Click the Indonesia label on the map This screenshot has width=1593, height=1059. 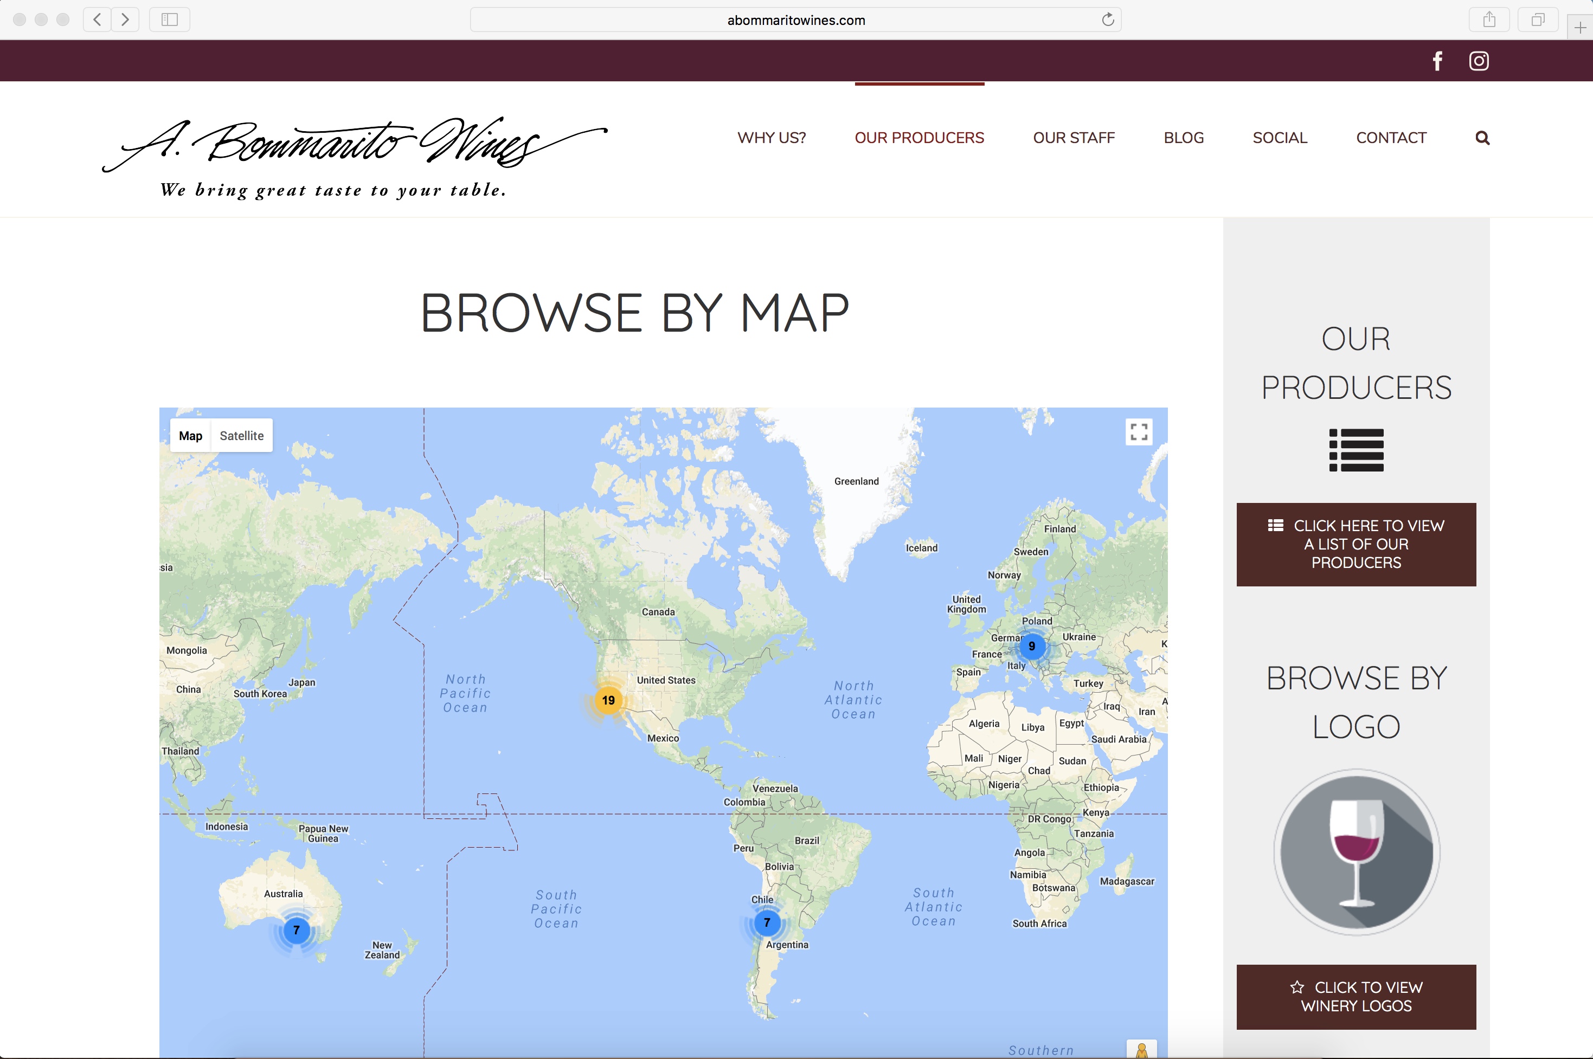click(226, 826)
